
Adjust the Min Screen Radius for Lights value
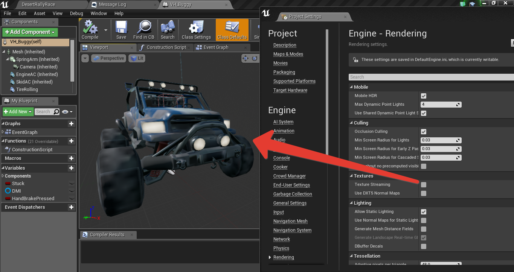(x=441, y=140)
